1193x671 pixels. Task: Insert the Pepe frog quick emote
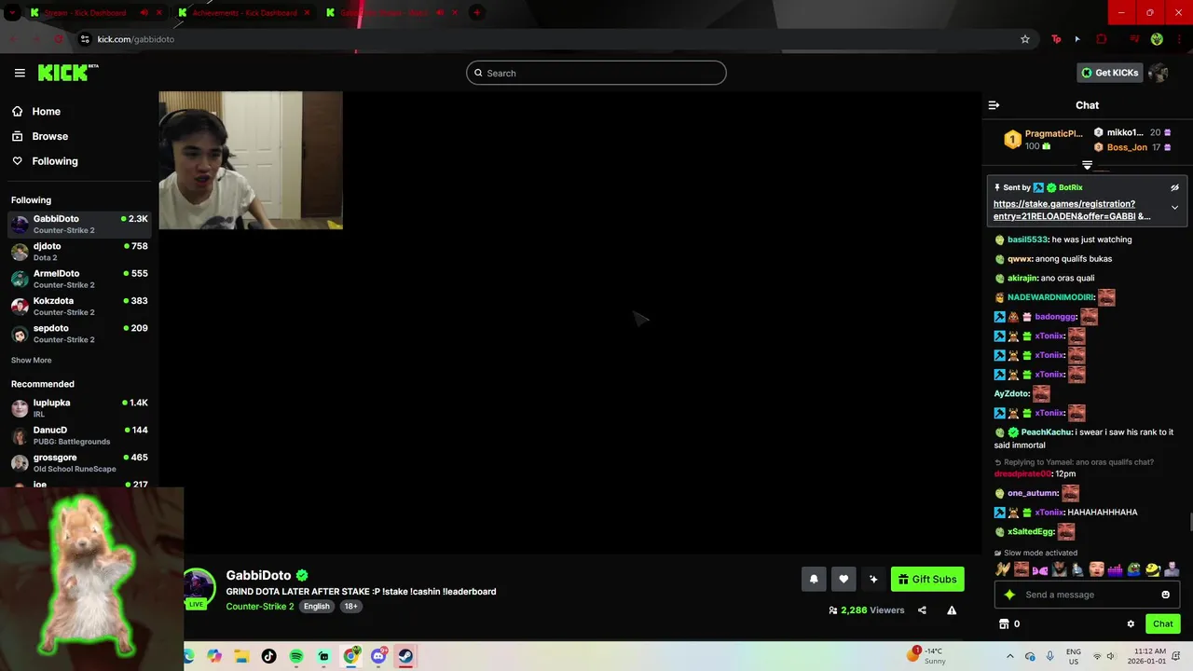[1134, 569]
